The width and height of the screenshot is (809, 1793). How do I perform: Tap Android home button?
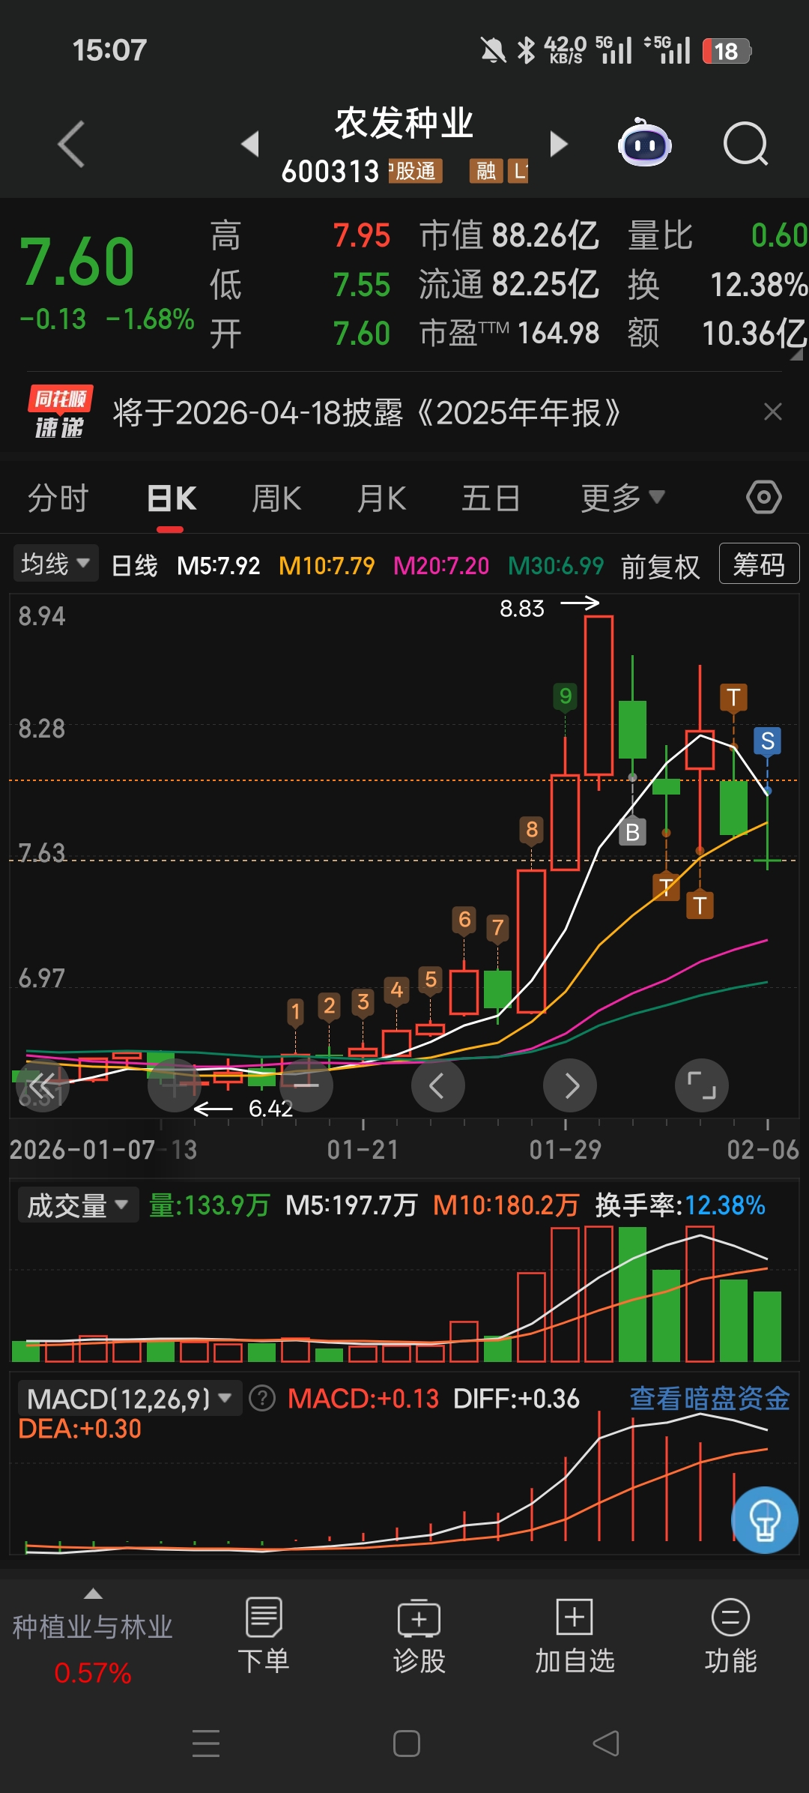coord(407,1744)
